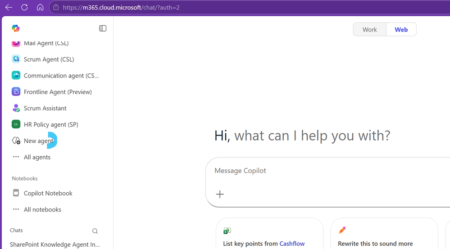Viewport: 450px width, 249px height.
Task: Click the Copilot logo icon
Action: (x=16, y=28)
